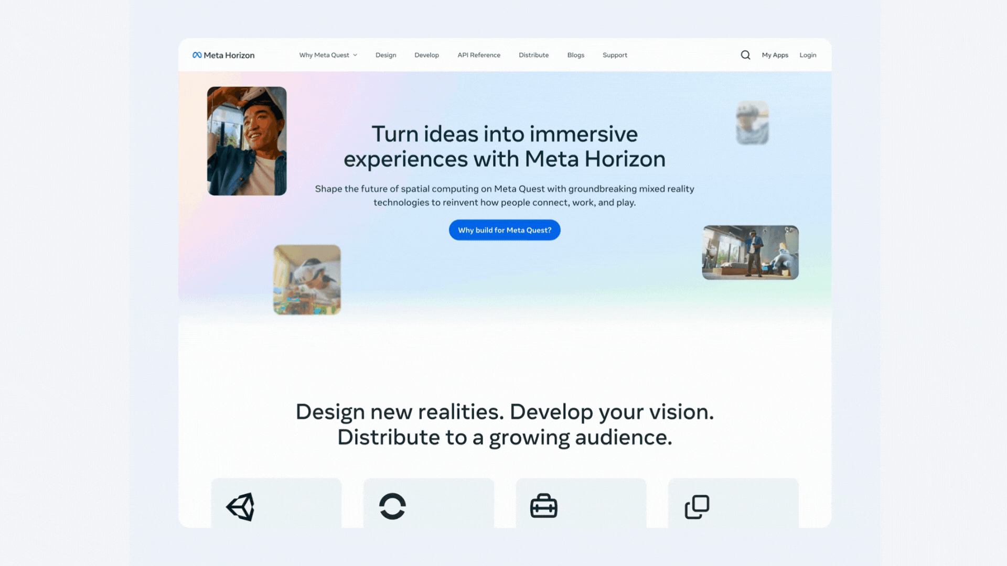Click the Login link
This screenshot has width=1007, height=566.
click(808, 55)
